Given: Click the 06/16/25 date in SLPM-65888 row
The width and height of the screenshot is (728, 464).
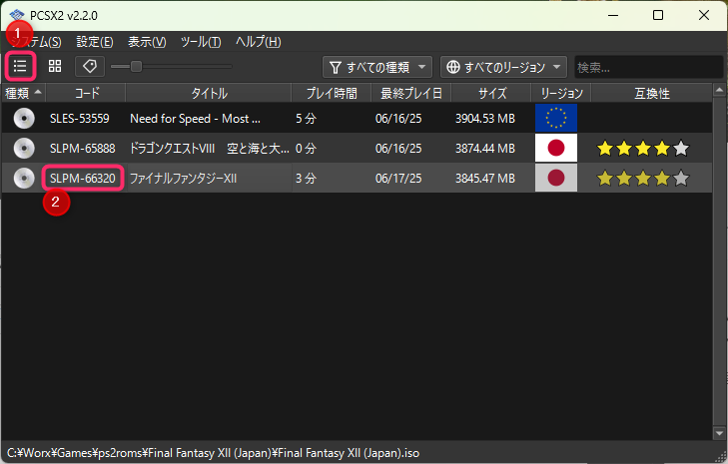Looking at the screenshot, I should [x=398, y=149].
